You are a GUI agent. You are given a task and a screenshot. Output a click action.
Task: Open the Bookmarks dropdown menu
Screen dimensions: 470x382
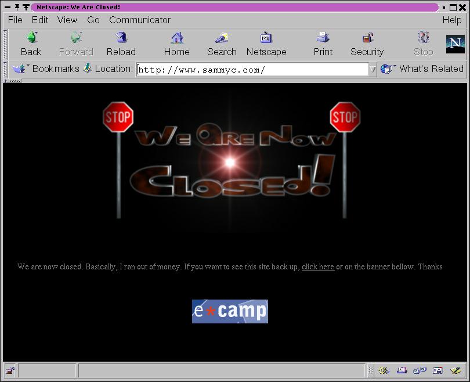(x=46, y=69)
